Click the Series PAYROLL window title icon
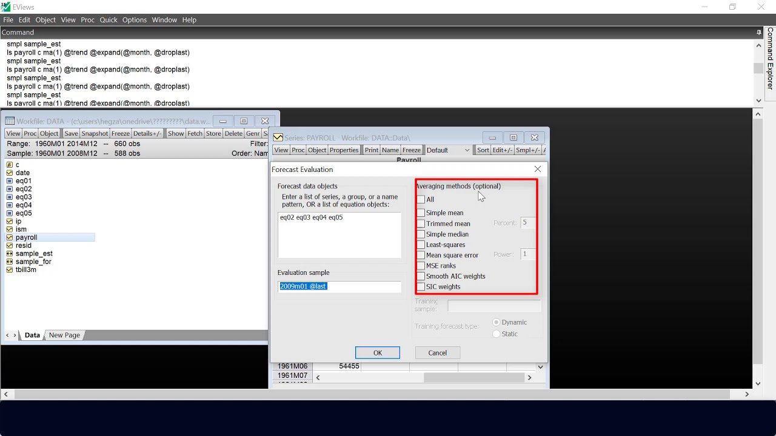The image size is (776, 436). 278,137
